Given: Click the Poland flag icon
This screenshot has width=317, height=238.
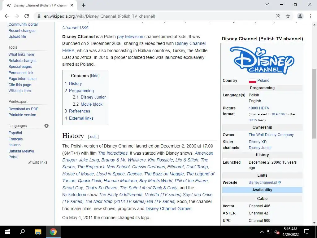Looking at the screenshot, I should (x=252, y=81).
